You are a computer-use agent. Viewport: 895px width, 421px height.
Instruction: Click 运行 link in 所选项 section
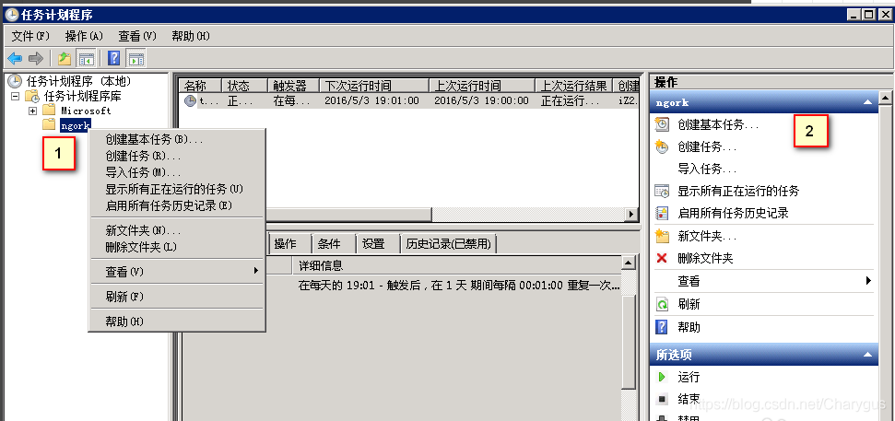pos(689,377)
